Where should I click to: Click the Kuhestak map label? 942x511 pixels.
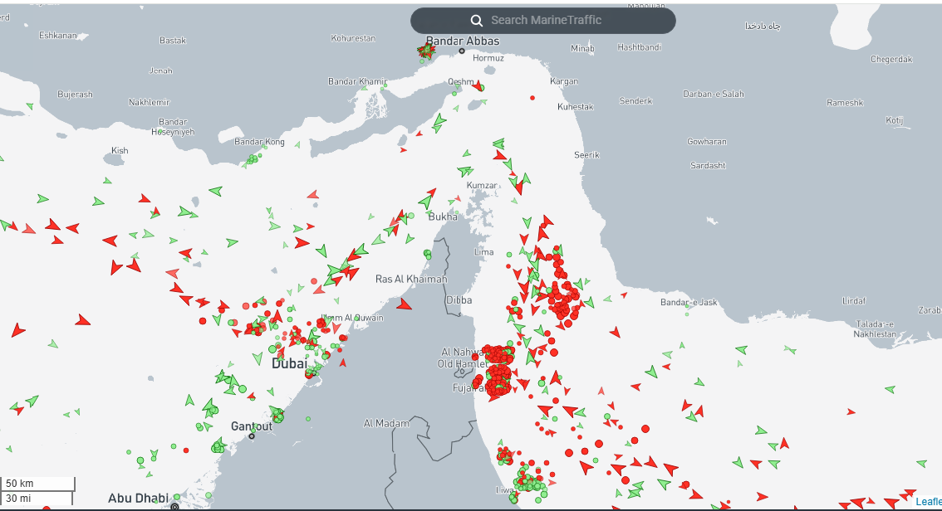[576, 107]
